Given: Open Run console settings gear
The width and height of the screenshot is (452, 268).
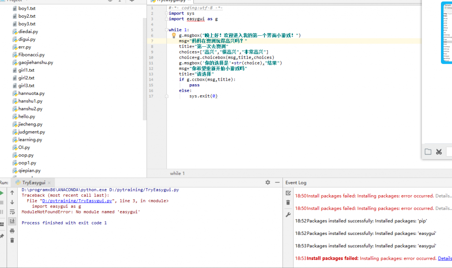Looking at the screenshot, I should (x=268, y=182).
